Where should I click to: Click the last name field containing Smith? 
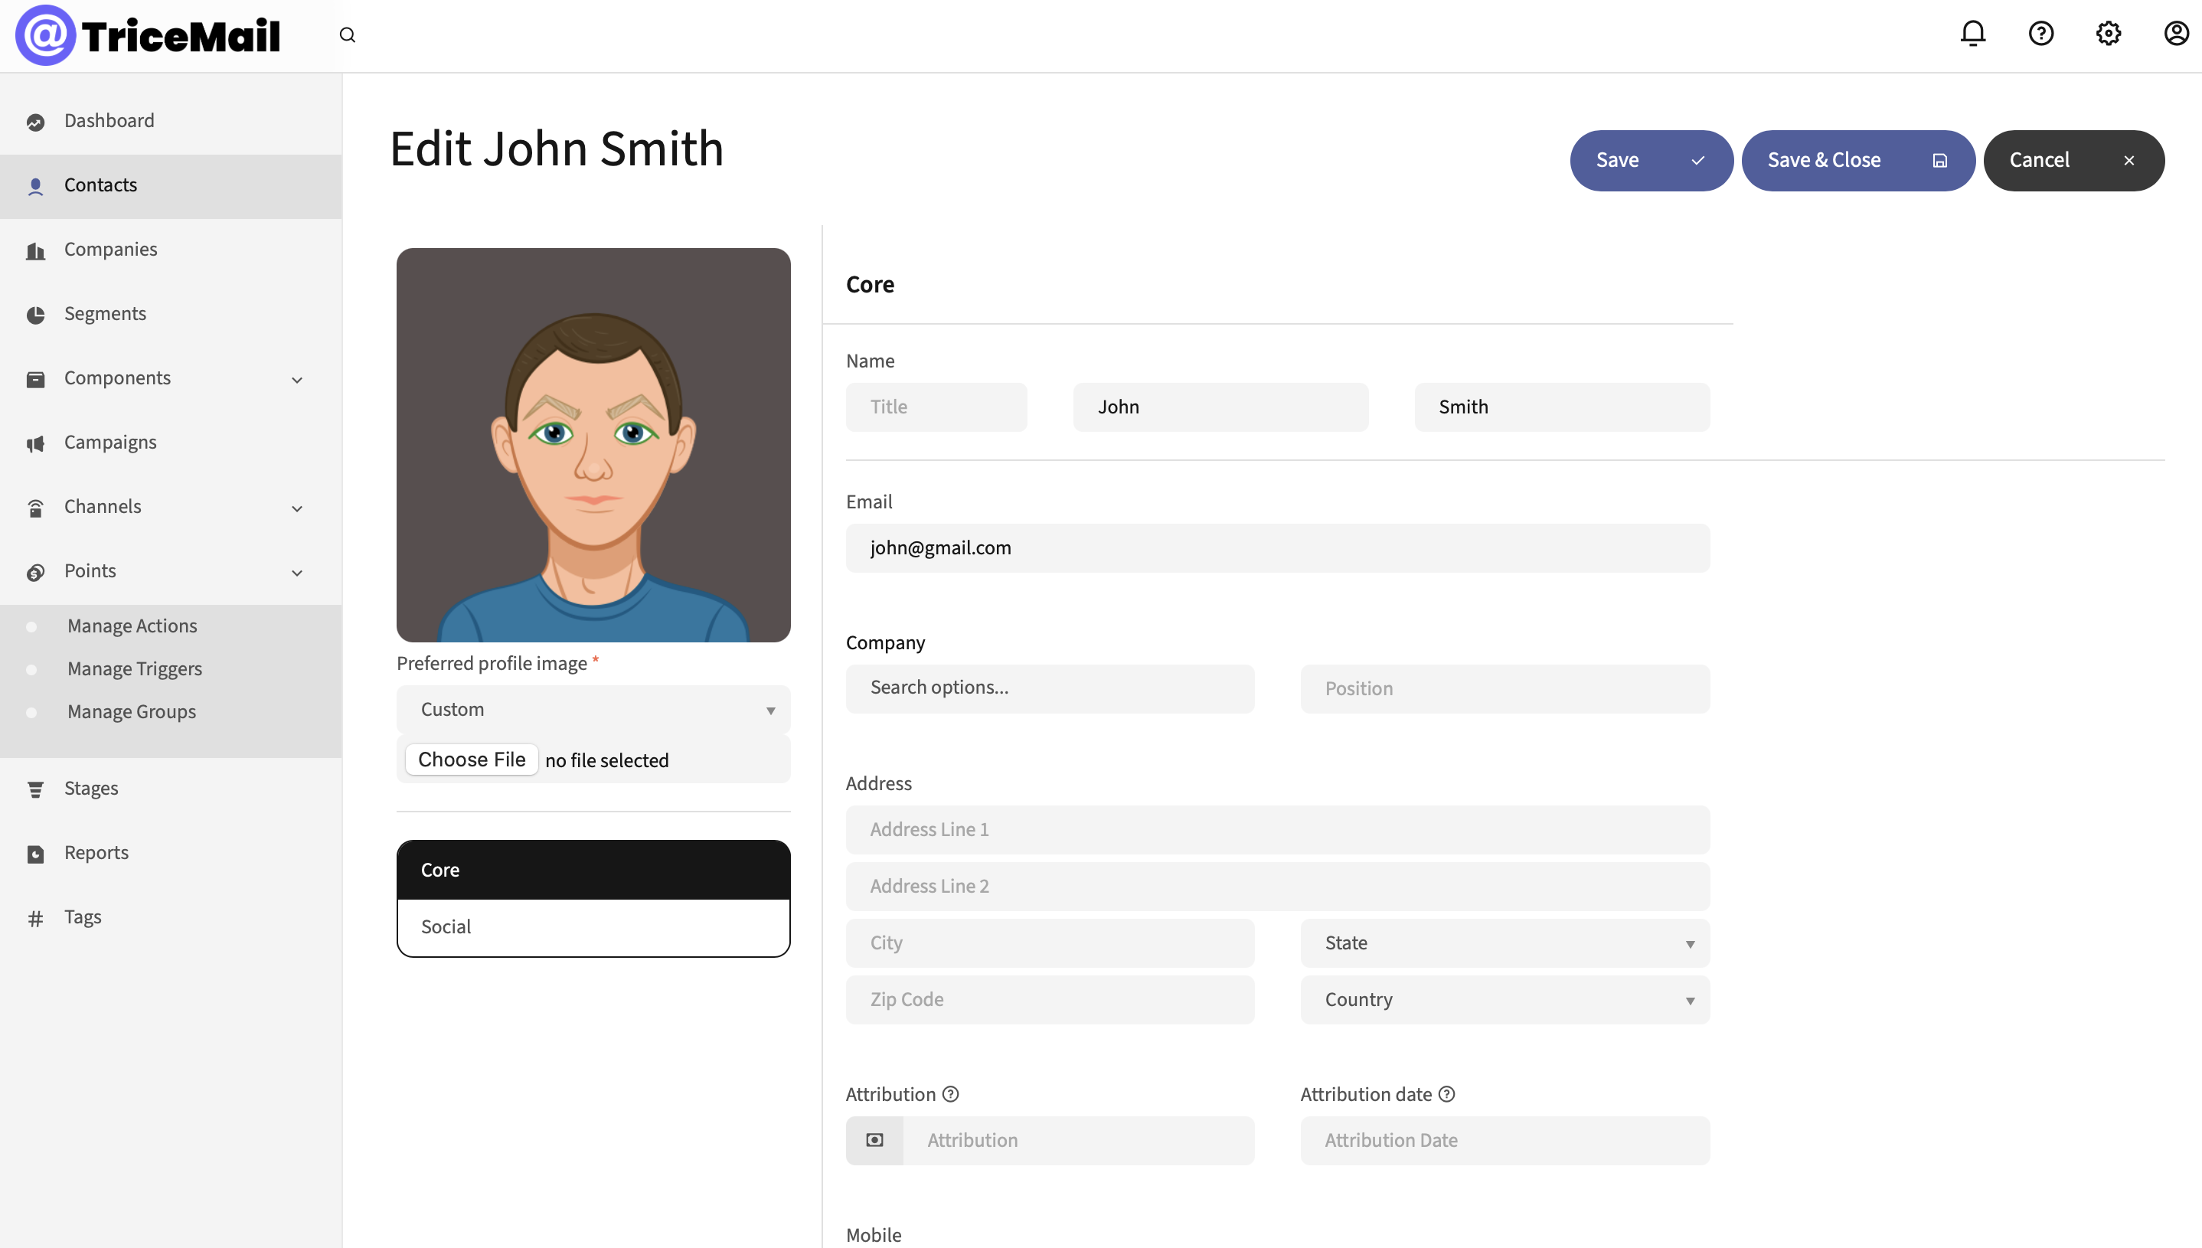click(x=1562, y=407)
